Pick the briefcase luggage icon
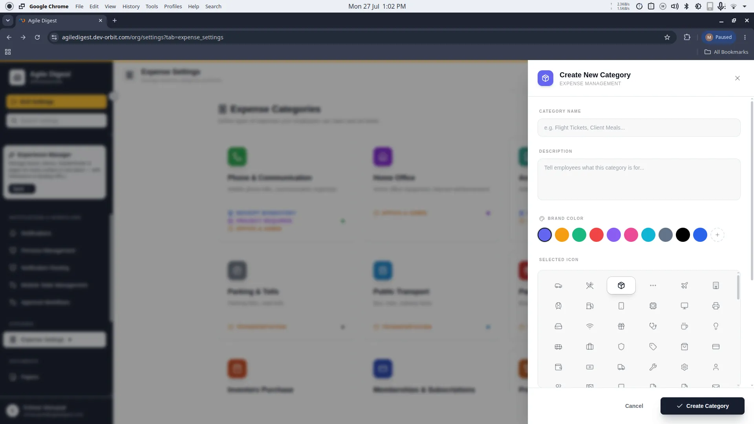The image size is (754, 424). [589, 347]
